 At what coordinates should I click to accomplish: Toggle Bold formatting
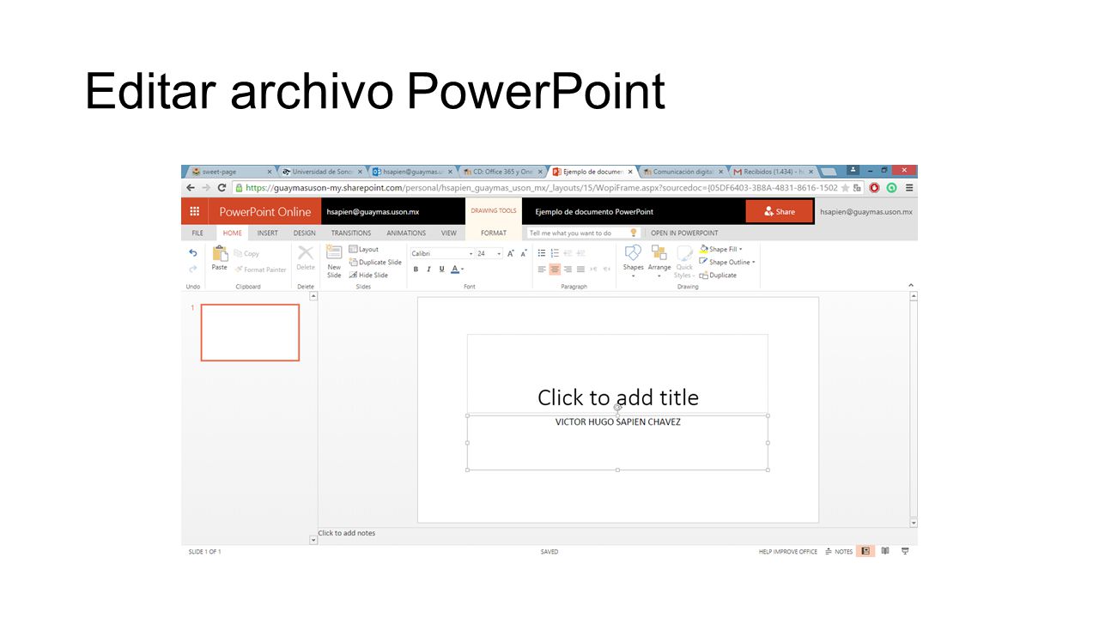(x=416, y=269)
